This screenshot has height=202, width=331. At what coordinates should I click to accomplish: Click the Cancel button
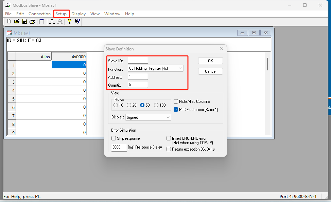click(210, 71)
